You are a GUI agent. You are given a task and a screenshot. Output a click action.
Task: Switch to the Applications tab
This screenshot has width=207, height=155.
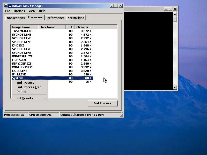pos(16,18)
